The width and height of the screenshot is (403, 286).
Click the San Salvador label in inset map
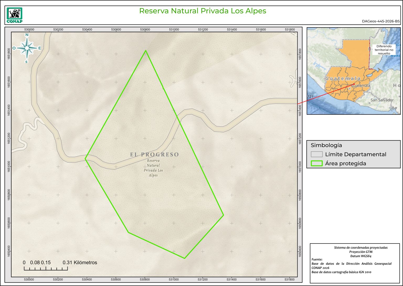click(382, 100)
